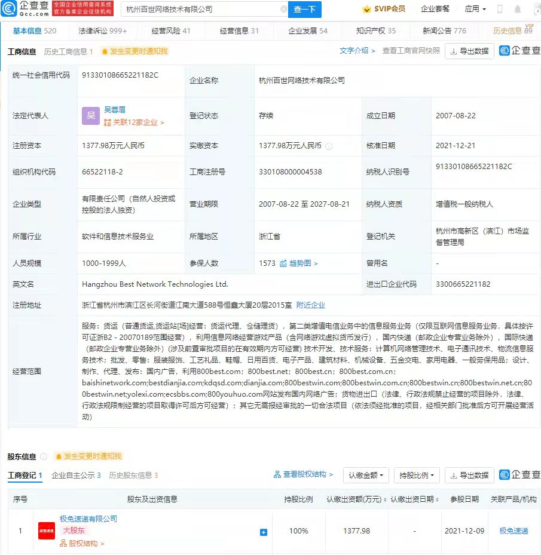The height and width of the screenshot is (555, 541).
Task: Switch to 企业发展 54 tab
Action: 307,31
